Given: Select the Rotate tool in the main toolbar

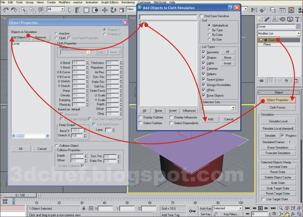Looking at the screenshot, I should [x=113, y=10].
